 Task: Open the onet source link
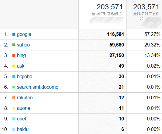[22, 119]
